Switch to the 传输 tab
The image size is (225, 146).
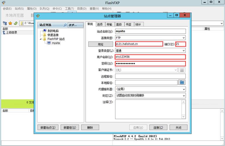(x=109, y=25)
